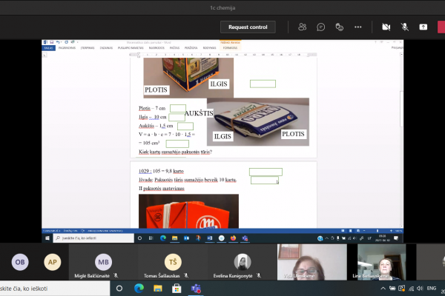Open Microsoft Store from local taskbar
The height and width of the screenshot is (296, 445).
[x=177, y=289]
